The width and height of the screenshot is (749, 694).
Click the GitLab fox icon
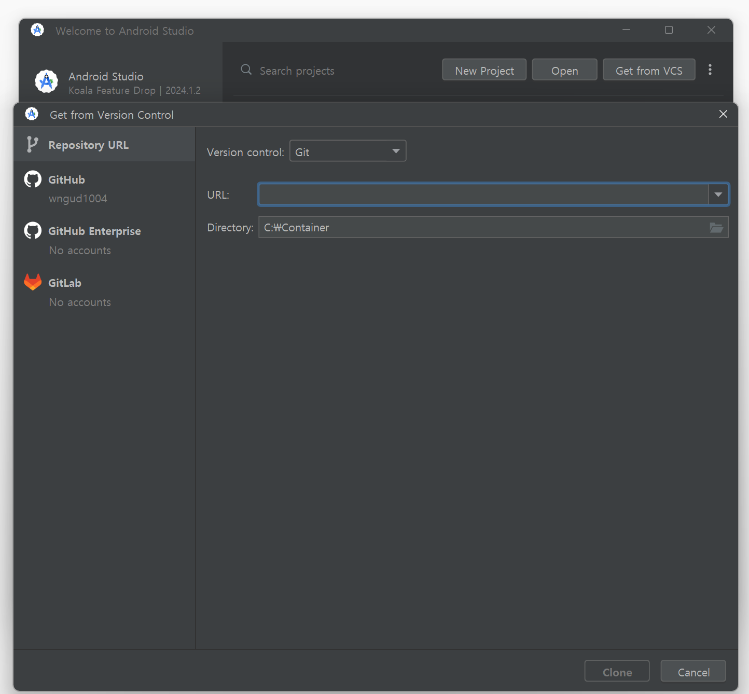pyautogui.click(x=33, y=282)
